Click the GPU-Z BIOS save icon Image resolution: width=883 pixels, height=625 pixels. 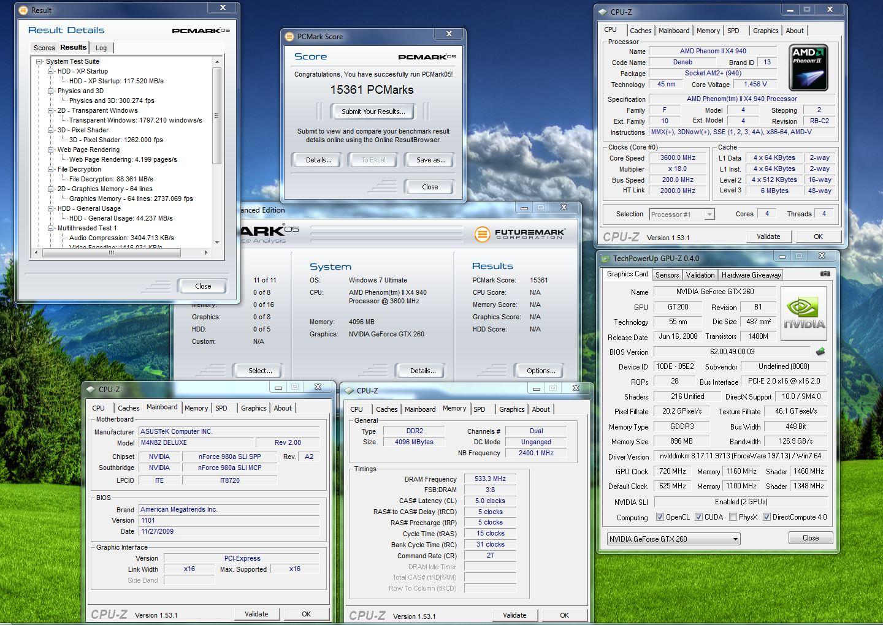coord(820,352)
